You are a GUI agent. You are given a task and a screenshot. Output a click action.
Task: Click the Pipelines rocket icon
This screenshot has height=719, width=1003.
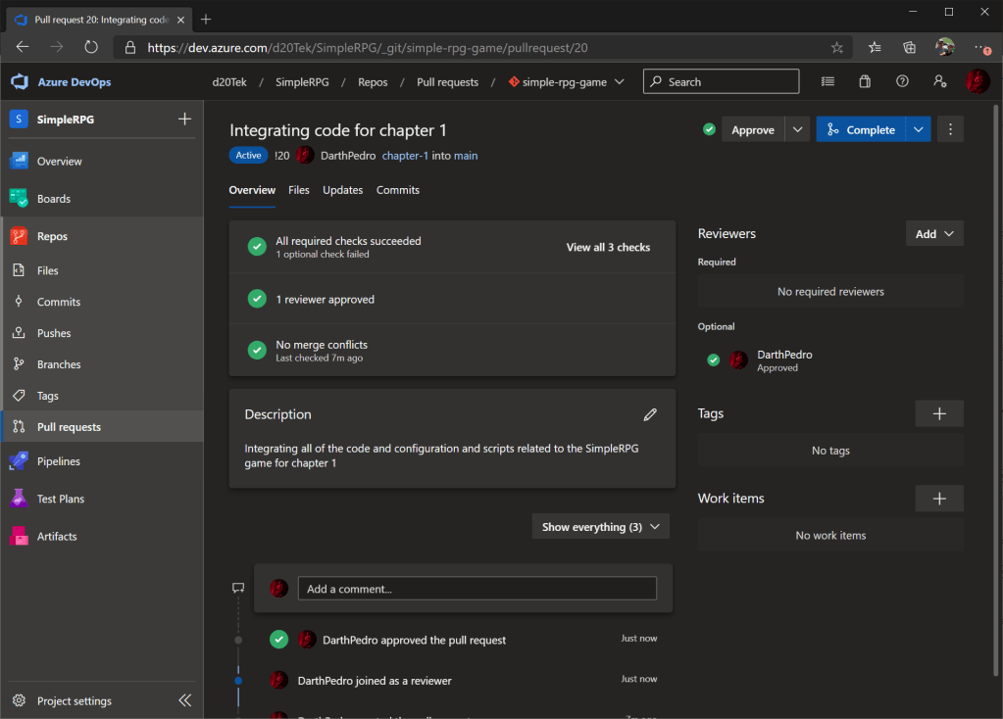(19, 461)
